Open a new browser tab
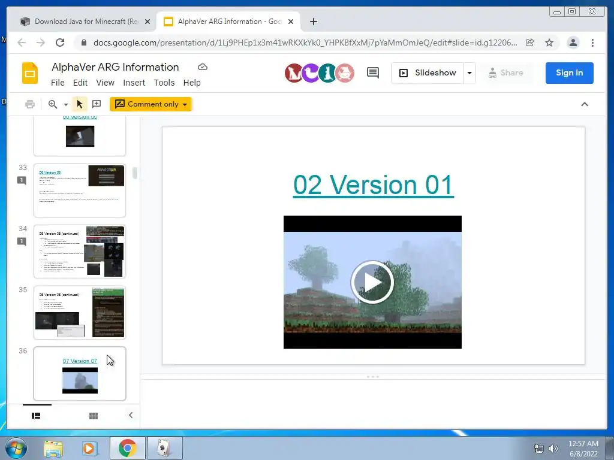The image size is (614, 460). 313,22
